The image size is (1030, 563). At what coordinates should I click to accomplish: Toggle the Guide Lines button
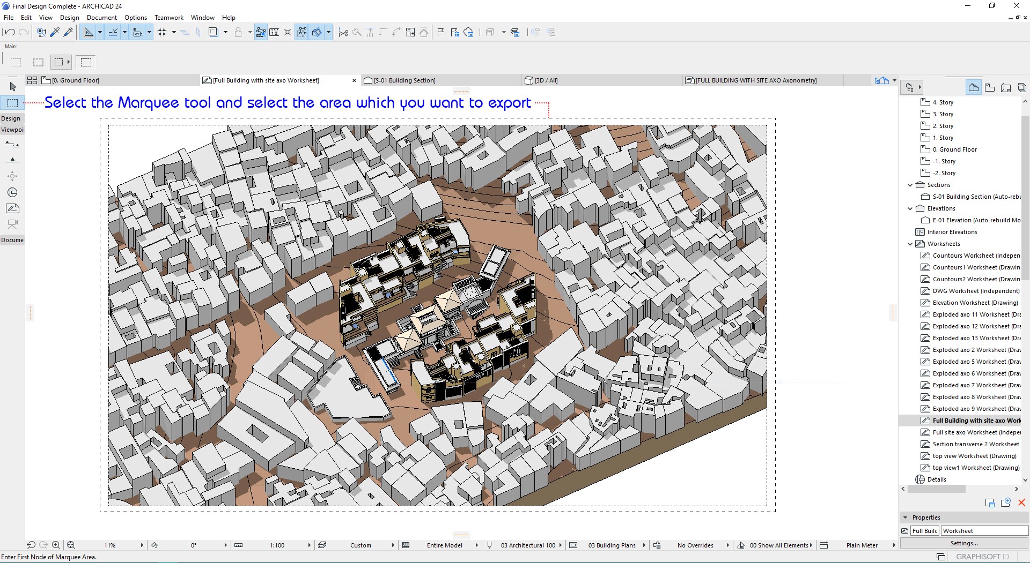89,32
